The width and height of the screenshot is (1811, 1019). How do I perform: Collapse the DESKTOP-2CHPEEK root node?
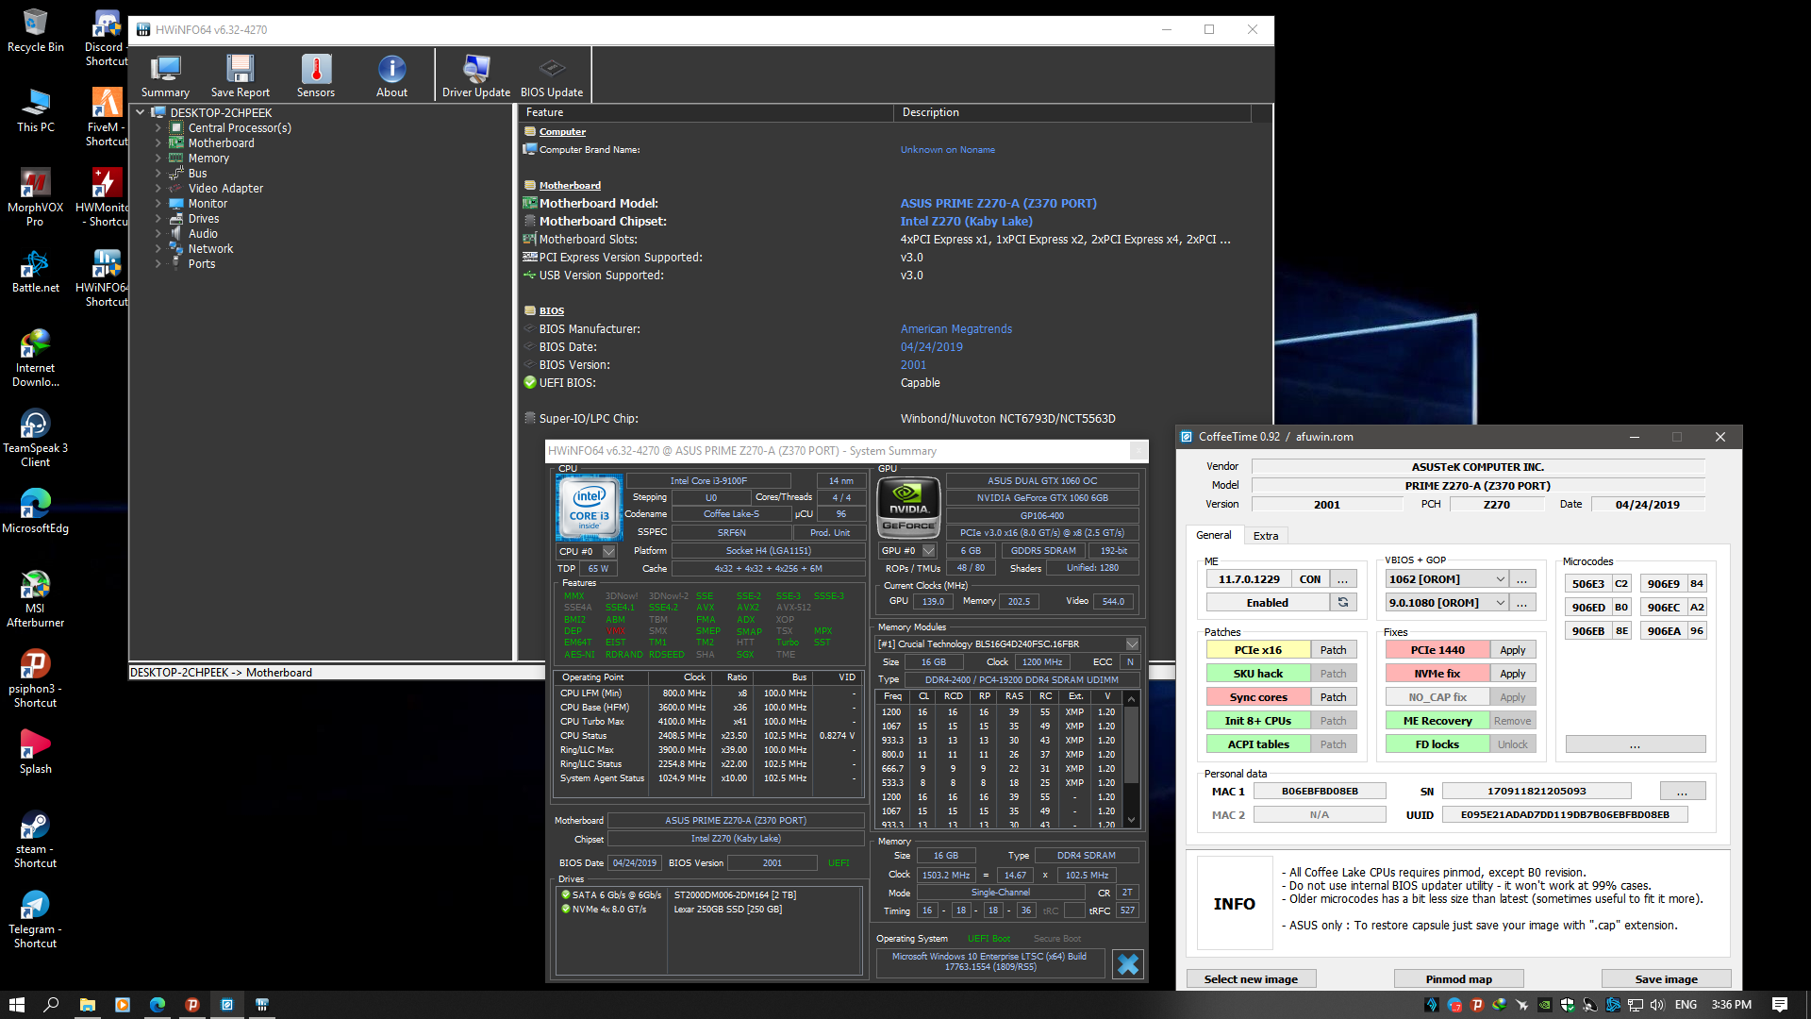pos(141,112)
